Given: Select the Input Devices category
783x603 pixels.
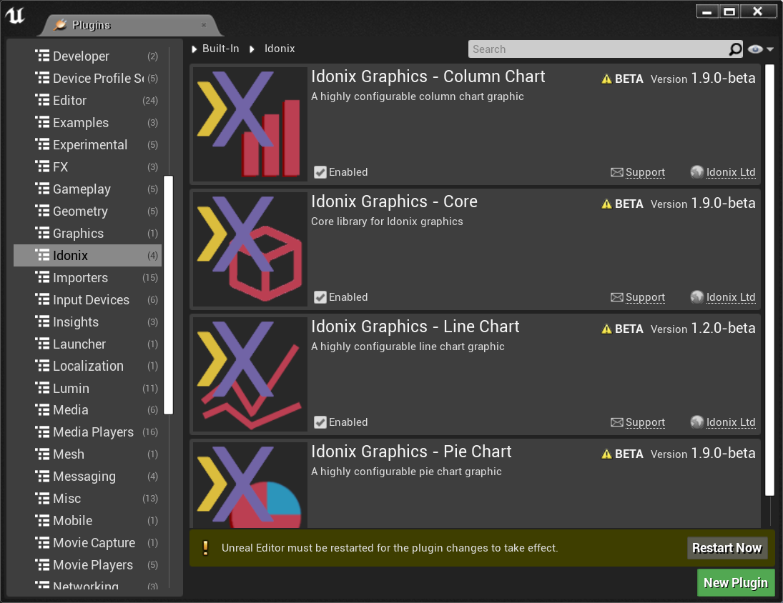Looking at the screenshot, I should [88, 300].
